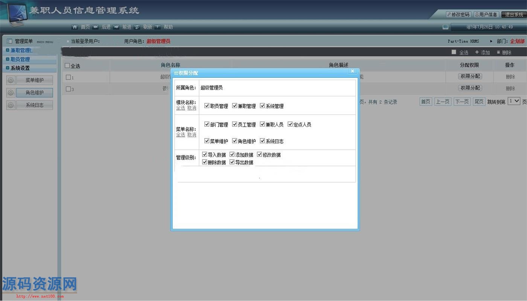The width and height of the screenshot is (527, 301).
Task: Click 刷新 in the navigation bar
Action: 148,27
